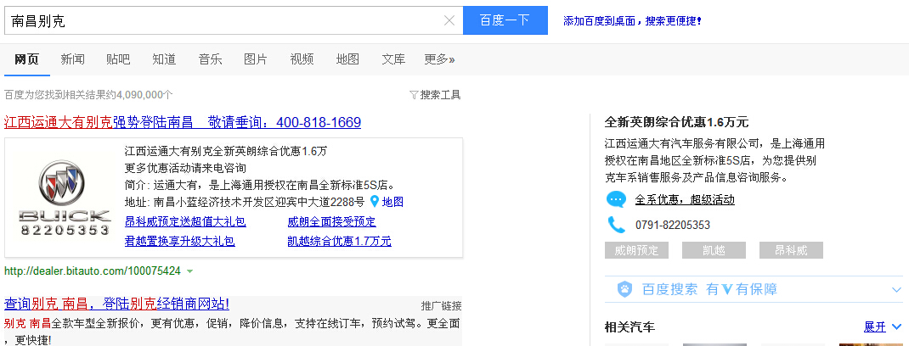Open 昂科威预定送超值大礼包 link

(x=185, y=221)
